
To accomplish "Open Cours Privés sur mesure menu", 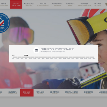I will point(57,4).
